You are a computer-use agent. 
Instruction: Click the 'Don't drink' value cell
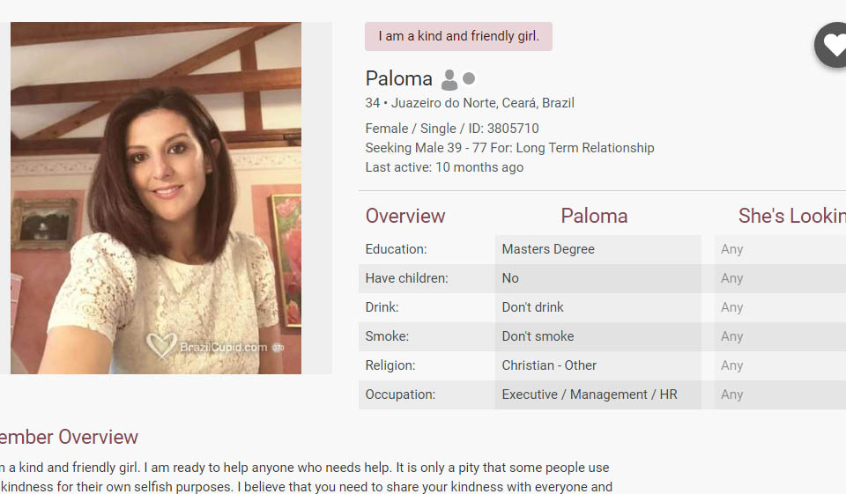[532, 307]
